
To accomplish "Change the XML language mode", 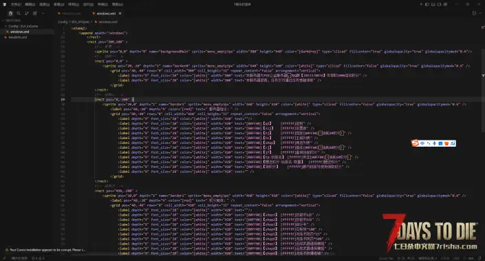I will 469,258.
